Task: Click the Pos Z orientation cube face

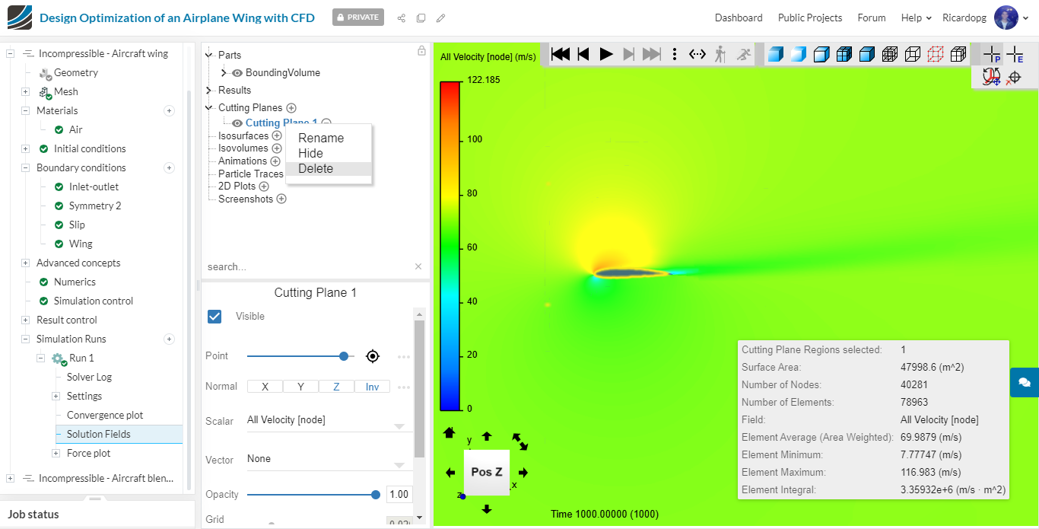Action: pyautogui.click(x=487, y=472)
